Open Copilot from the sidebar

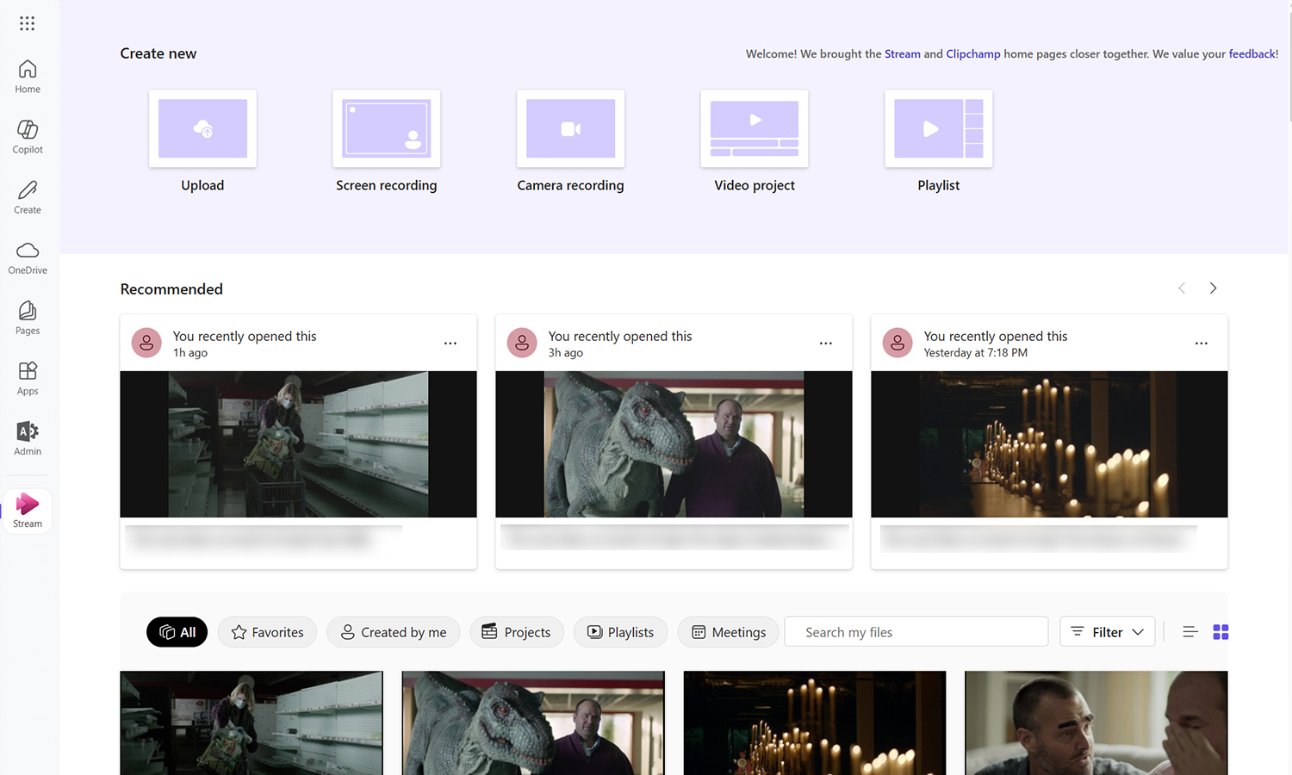point(28,137)
